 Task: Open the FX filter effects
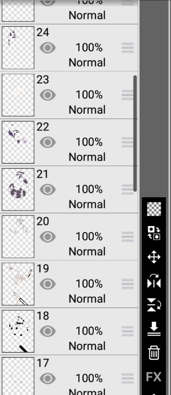pyautogui.click(x=154, y=377)
